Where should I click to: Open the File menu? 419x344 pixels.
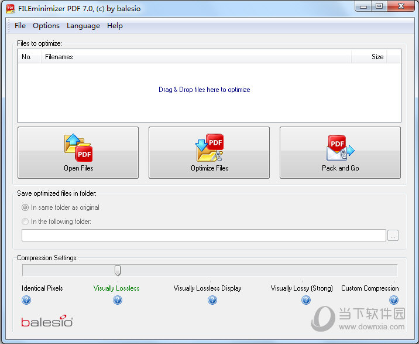pyautogui.click(x=20, y=26)
